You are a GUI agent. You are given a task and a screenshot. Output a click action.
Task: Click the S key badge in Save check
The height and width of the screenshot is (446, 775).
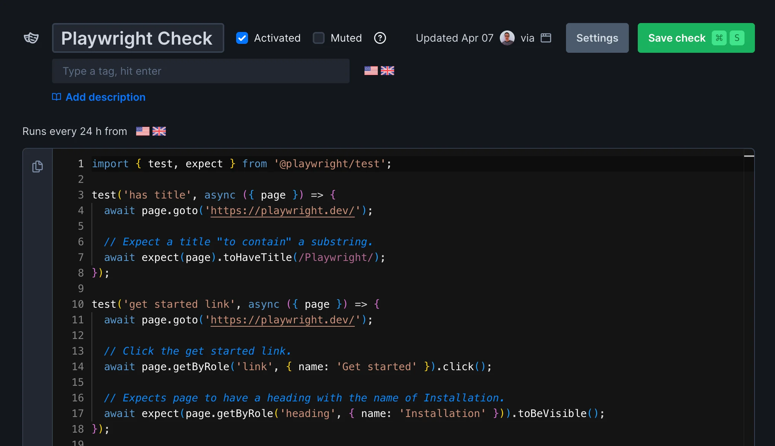pos(737,38)
